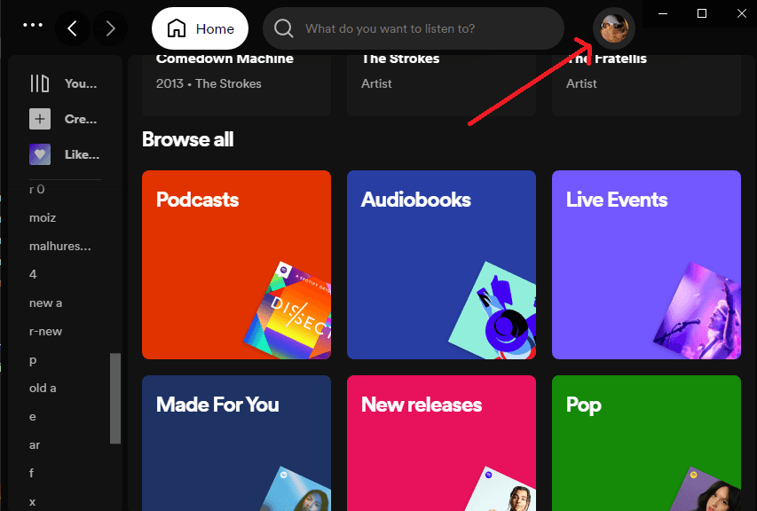
Task: Open the Pop category card
Action: 646,443
